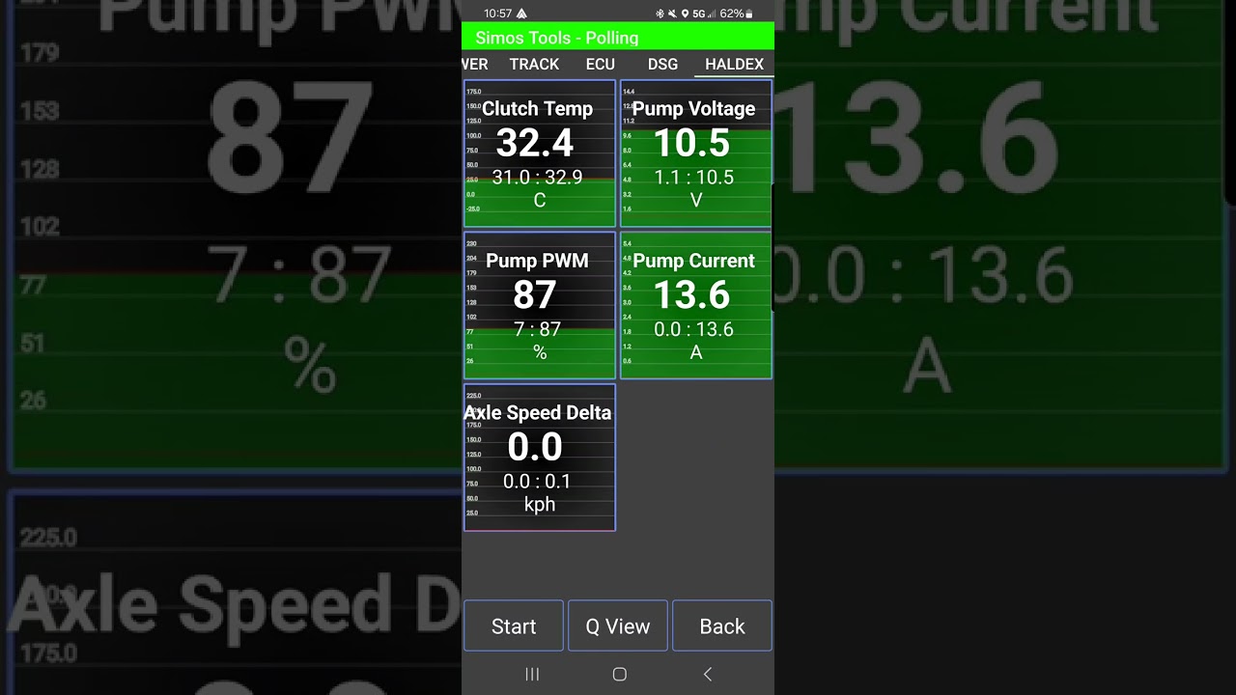Tap the min-max text 0.0 : 13.6
1236x695 pixels.
(x=693, y=329)
